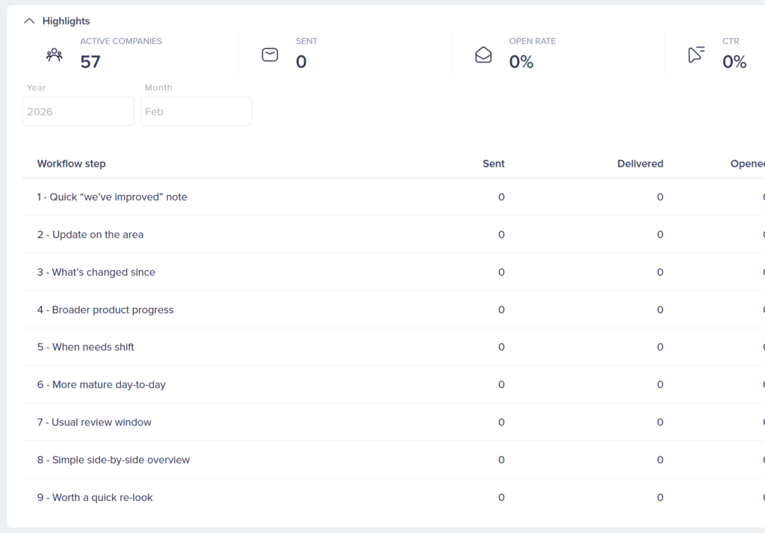The height and width of the screenshot is (533, 765).
Task: Open the Usual review window step
Action: [x=94, y=422]
